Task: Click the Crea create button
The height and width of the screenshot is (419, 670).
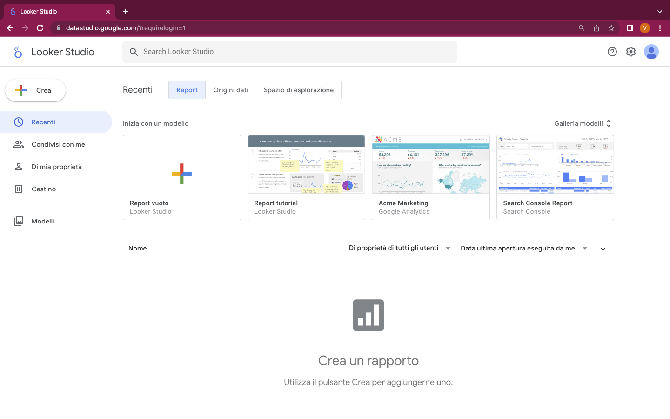Action: (x=35, y=90)
